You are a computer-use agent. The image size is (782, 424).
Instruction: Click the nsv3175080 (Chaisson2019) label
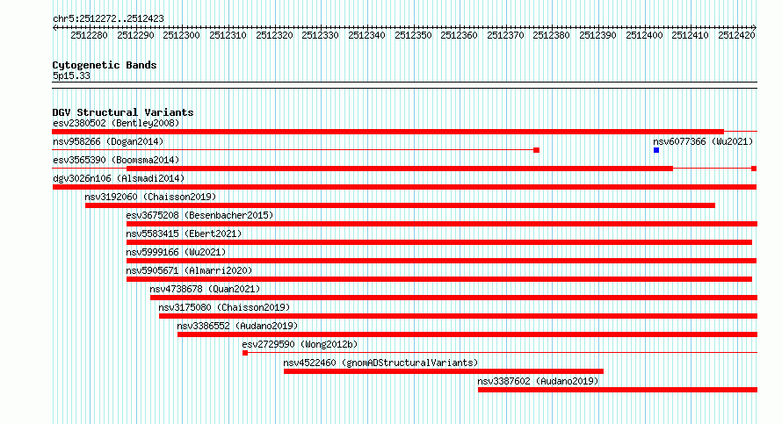pyautogui.click(x=224, y=307)
